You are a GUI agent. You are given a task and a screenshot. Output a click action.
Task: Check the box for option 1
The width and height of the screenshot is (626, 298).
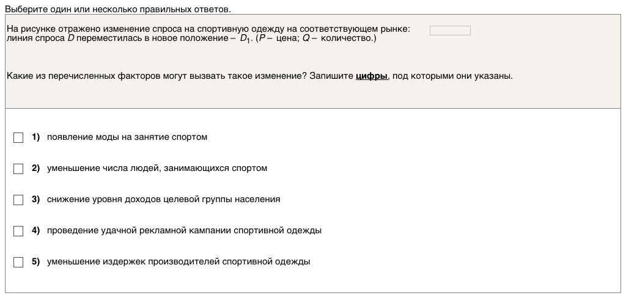[x=18, y=137]
